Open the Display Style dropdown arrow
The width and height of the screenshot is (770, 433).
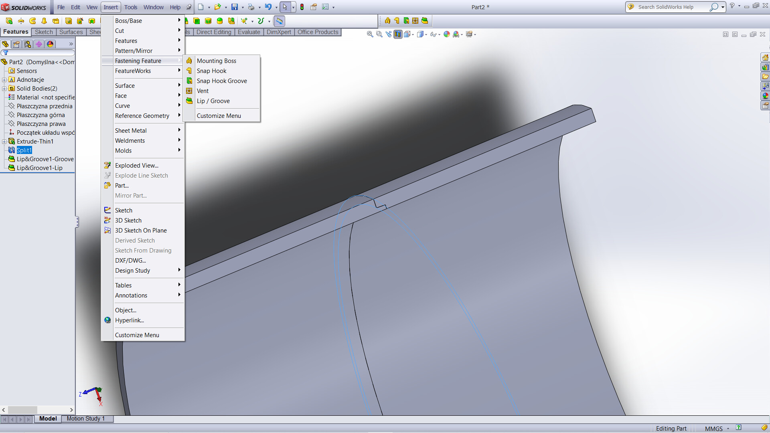[x=426, y=35]
